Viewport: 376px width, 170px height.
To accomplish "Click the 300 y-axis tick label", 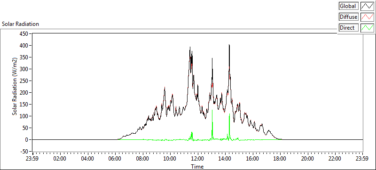I will pyautogui.click(x=24, y=69).
